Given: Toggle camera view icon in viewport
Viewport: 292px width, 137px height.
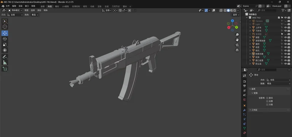Looking at the screenshot, I should tap(237, 45).
